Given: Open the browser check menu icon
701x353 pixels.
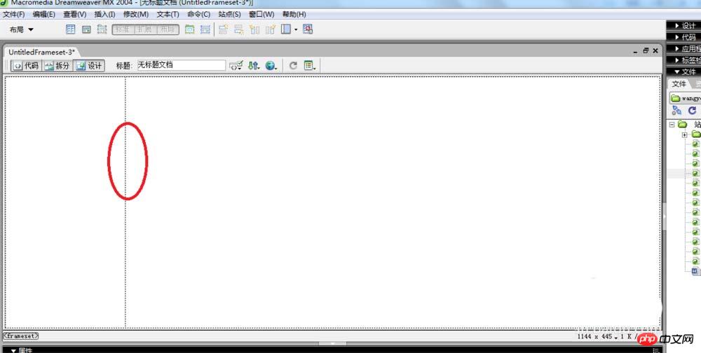Looking at the screenshot, I should (x=236, y=66).
